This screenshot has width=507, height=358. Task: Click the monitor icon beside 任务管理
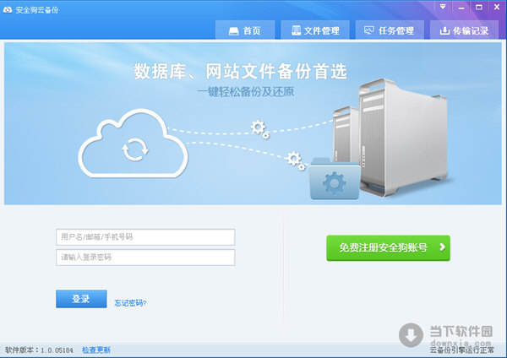[369, 30]
